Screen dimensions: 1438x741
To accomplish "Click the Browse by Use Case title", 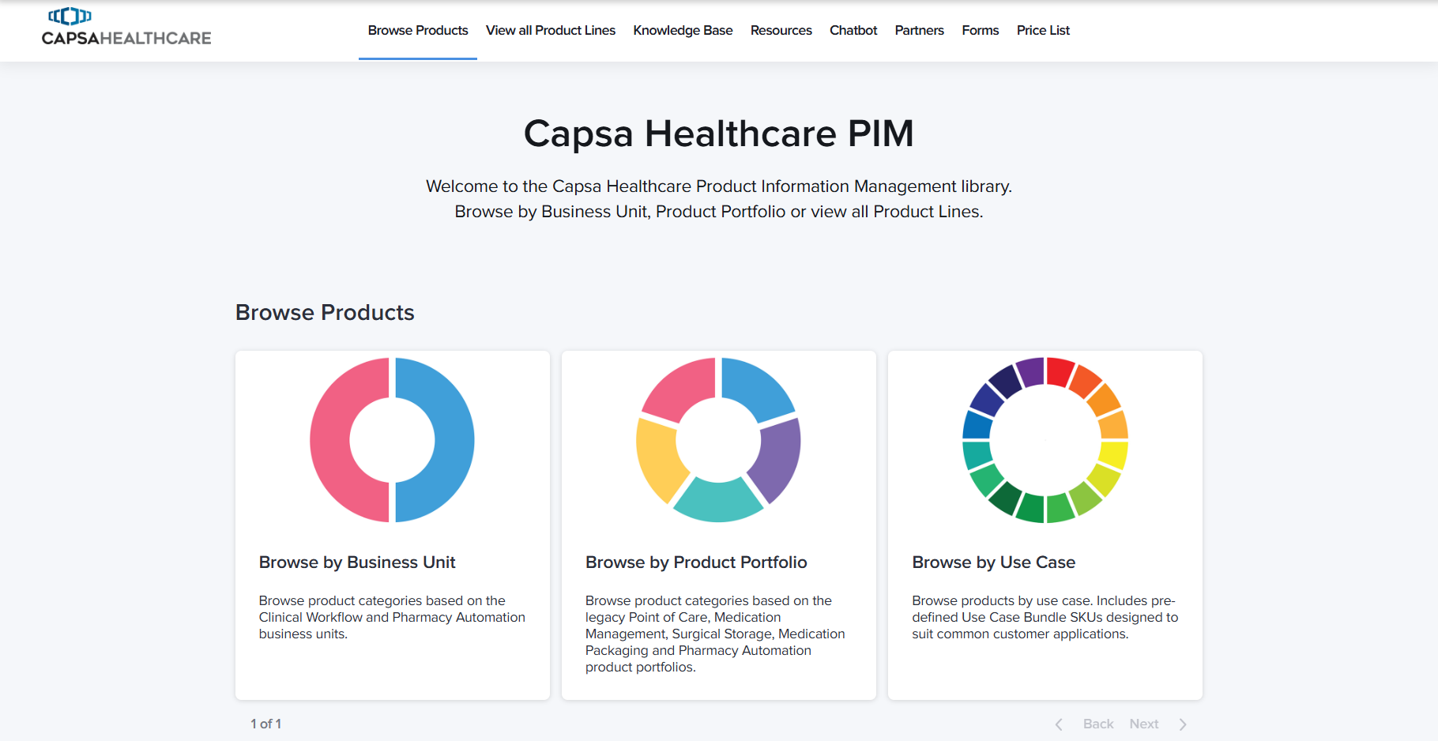I will pyautogui.click(x=994, y=562).
